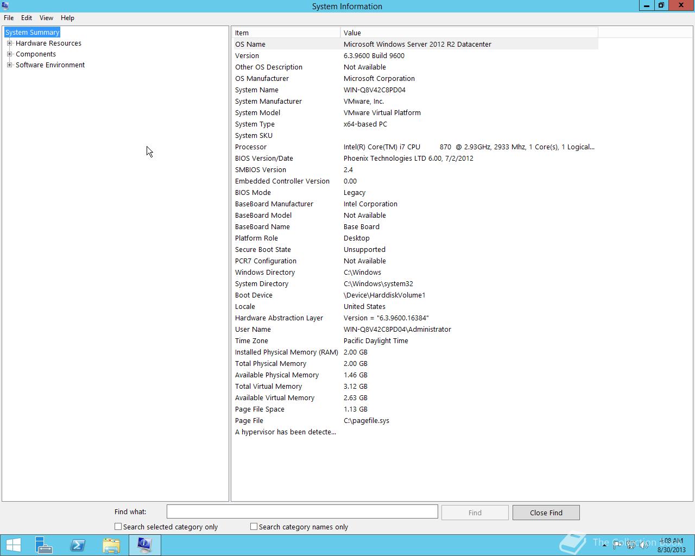
Task: Select the BaseBoard Name row
Action: click(415, 226)
